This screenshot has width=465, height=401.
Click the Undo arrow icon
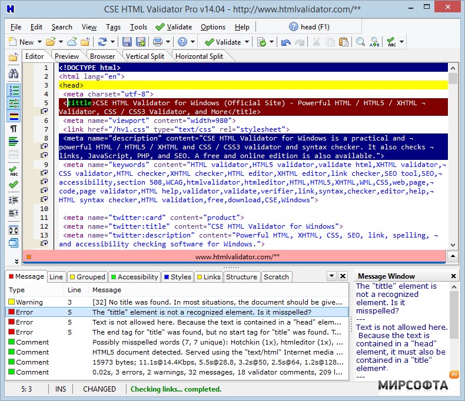(x=286, y=42)
